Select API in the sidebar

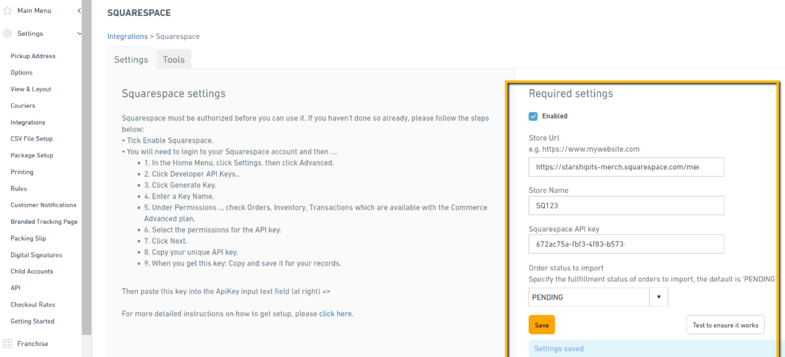15,288
